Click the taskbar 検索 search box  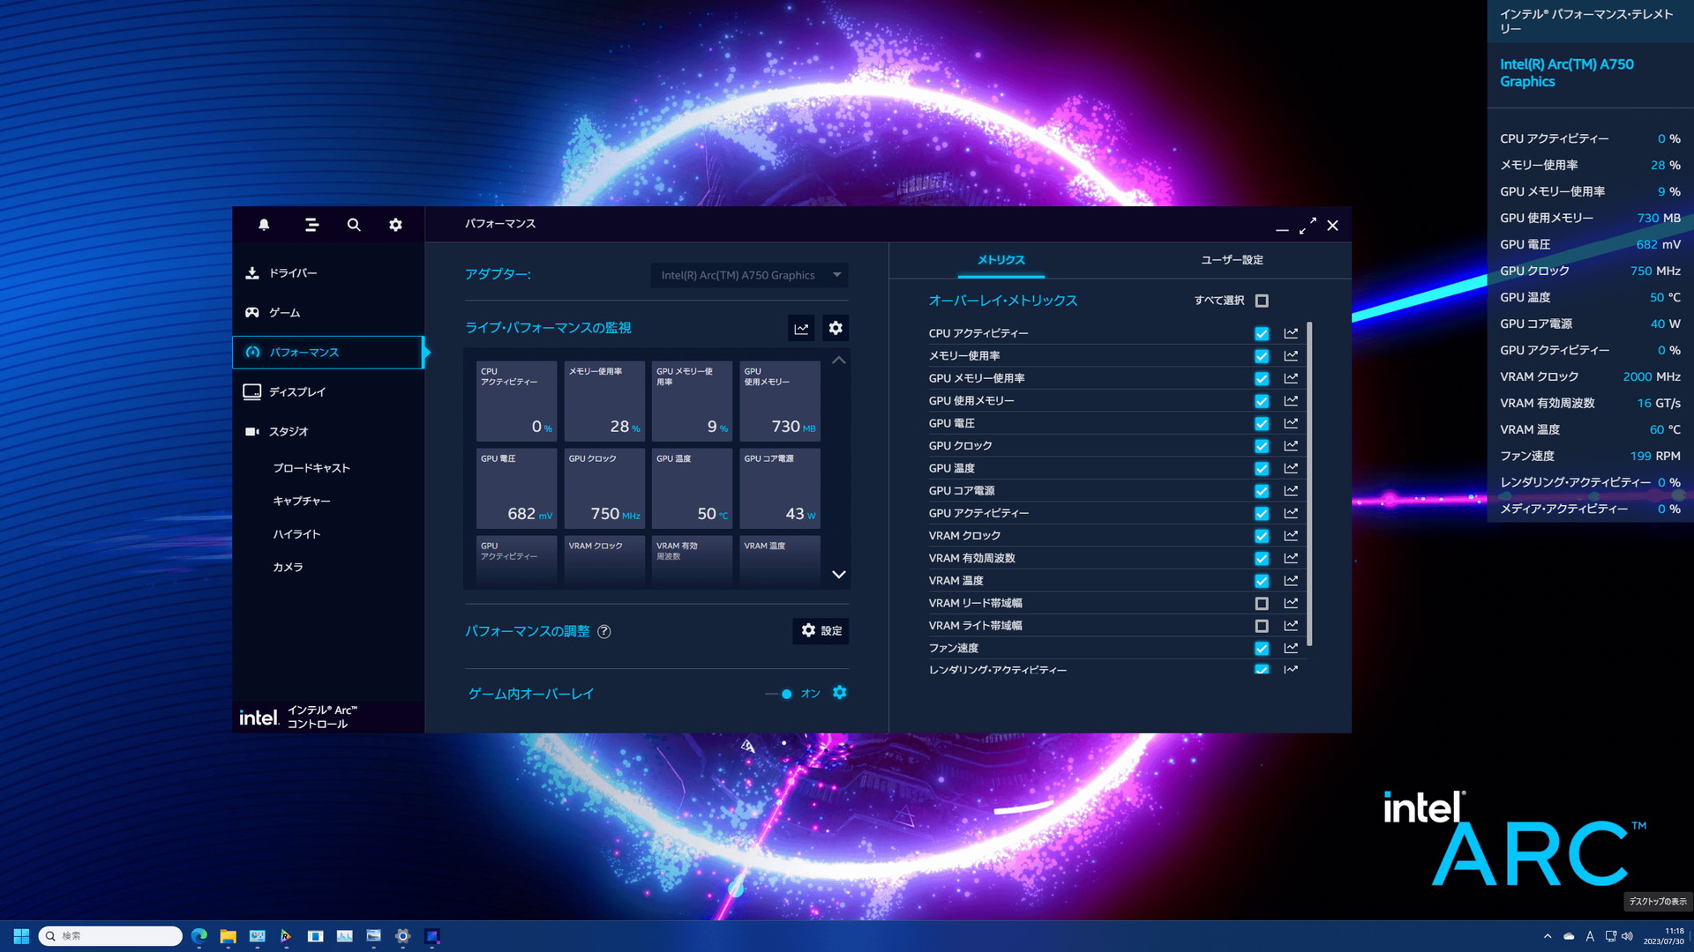[x=110, y=936]
